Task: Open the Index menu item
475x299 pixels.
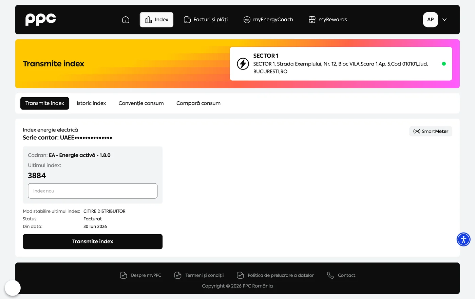Action: 156,20
